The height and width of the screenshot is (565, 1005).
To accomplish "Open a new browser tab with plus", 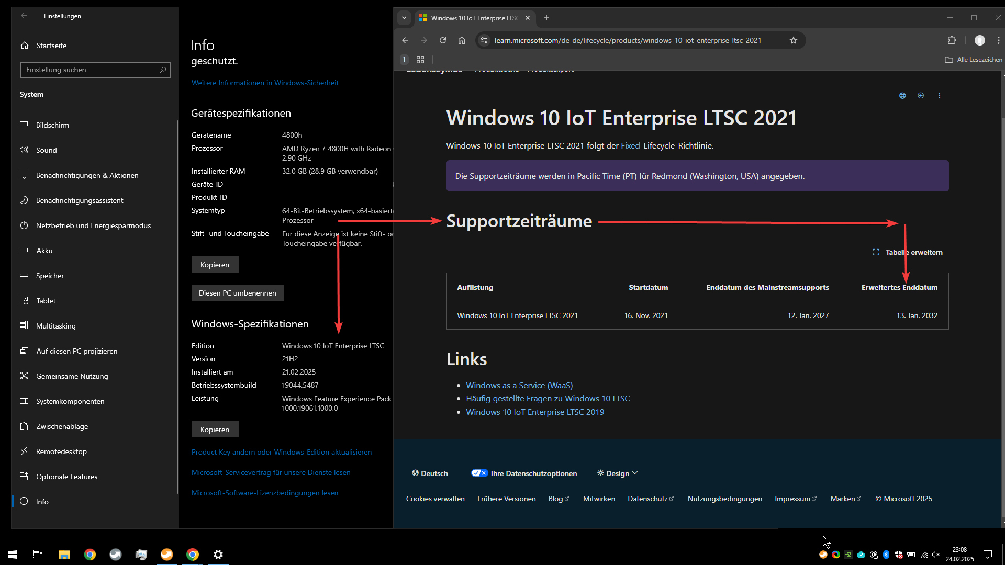I will pyautogui.click(x=546, y=18).
